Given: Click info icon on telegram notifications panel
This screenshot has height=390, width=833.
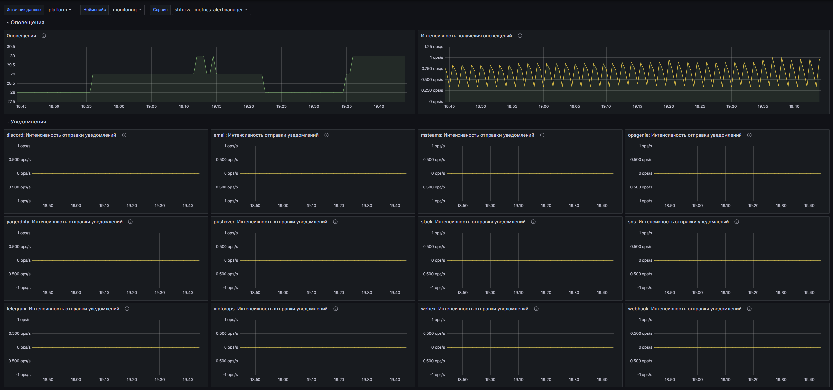Looking at the screenshot, I should (x=127, y=309).
